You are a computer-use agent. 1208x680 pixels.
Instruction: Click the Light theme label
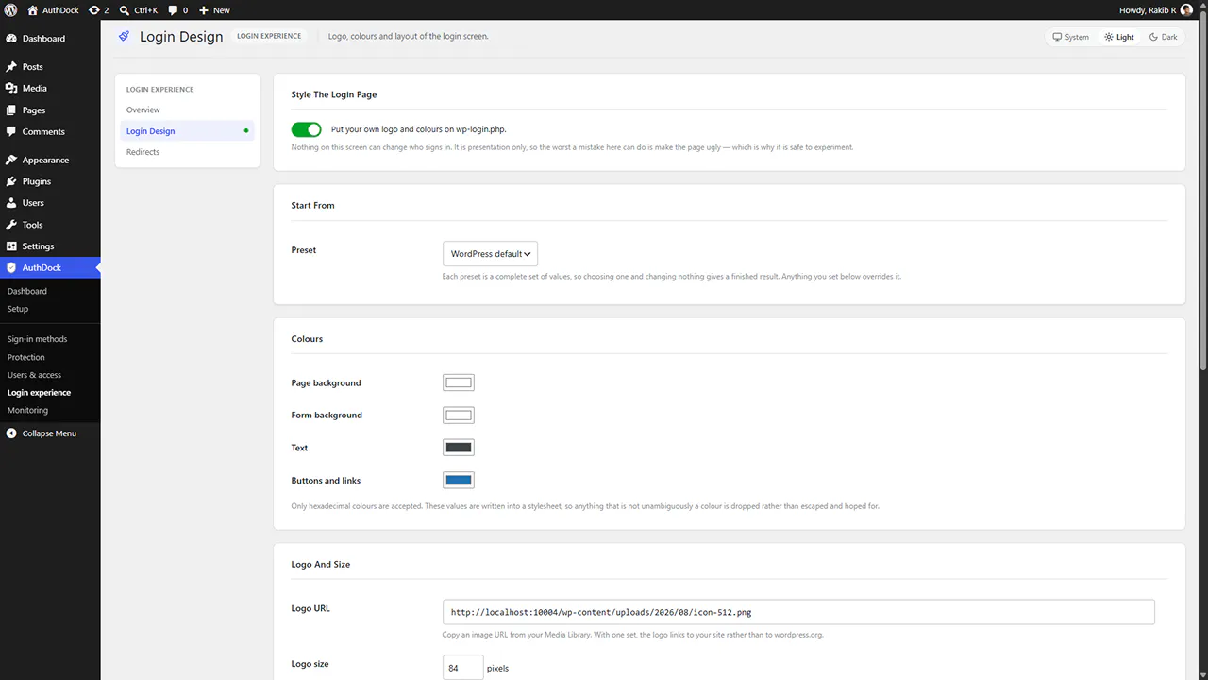pyautogui.click(x=1125, y=37)
